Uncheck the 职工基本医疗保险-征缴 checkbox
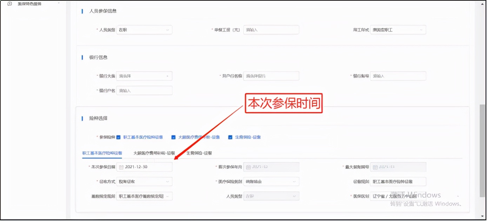Viewport: 487px width, 221px height. coord(119,137)
